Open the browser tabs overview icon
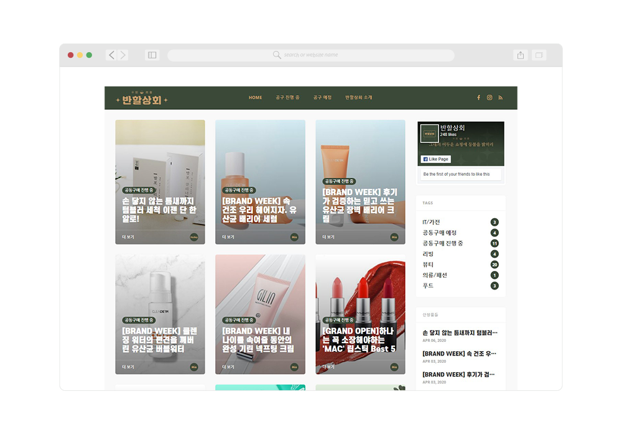The image size is (622, 435). (539, 55)
